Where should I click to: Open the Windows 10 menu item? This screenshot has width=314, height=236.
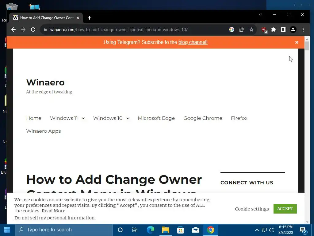pyautogui.click(x=108, y=118)
